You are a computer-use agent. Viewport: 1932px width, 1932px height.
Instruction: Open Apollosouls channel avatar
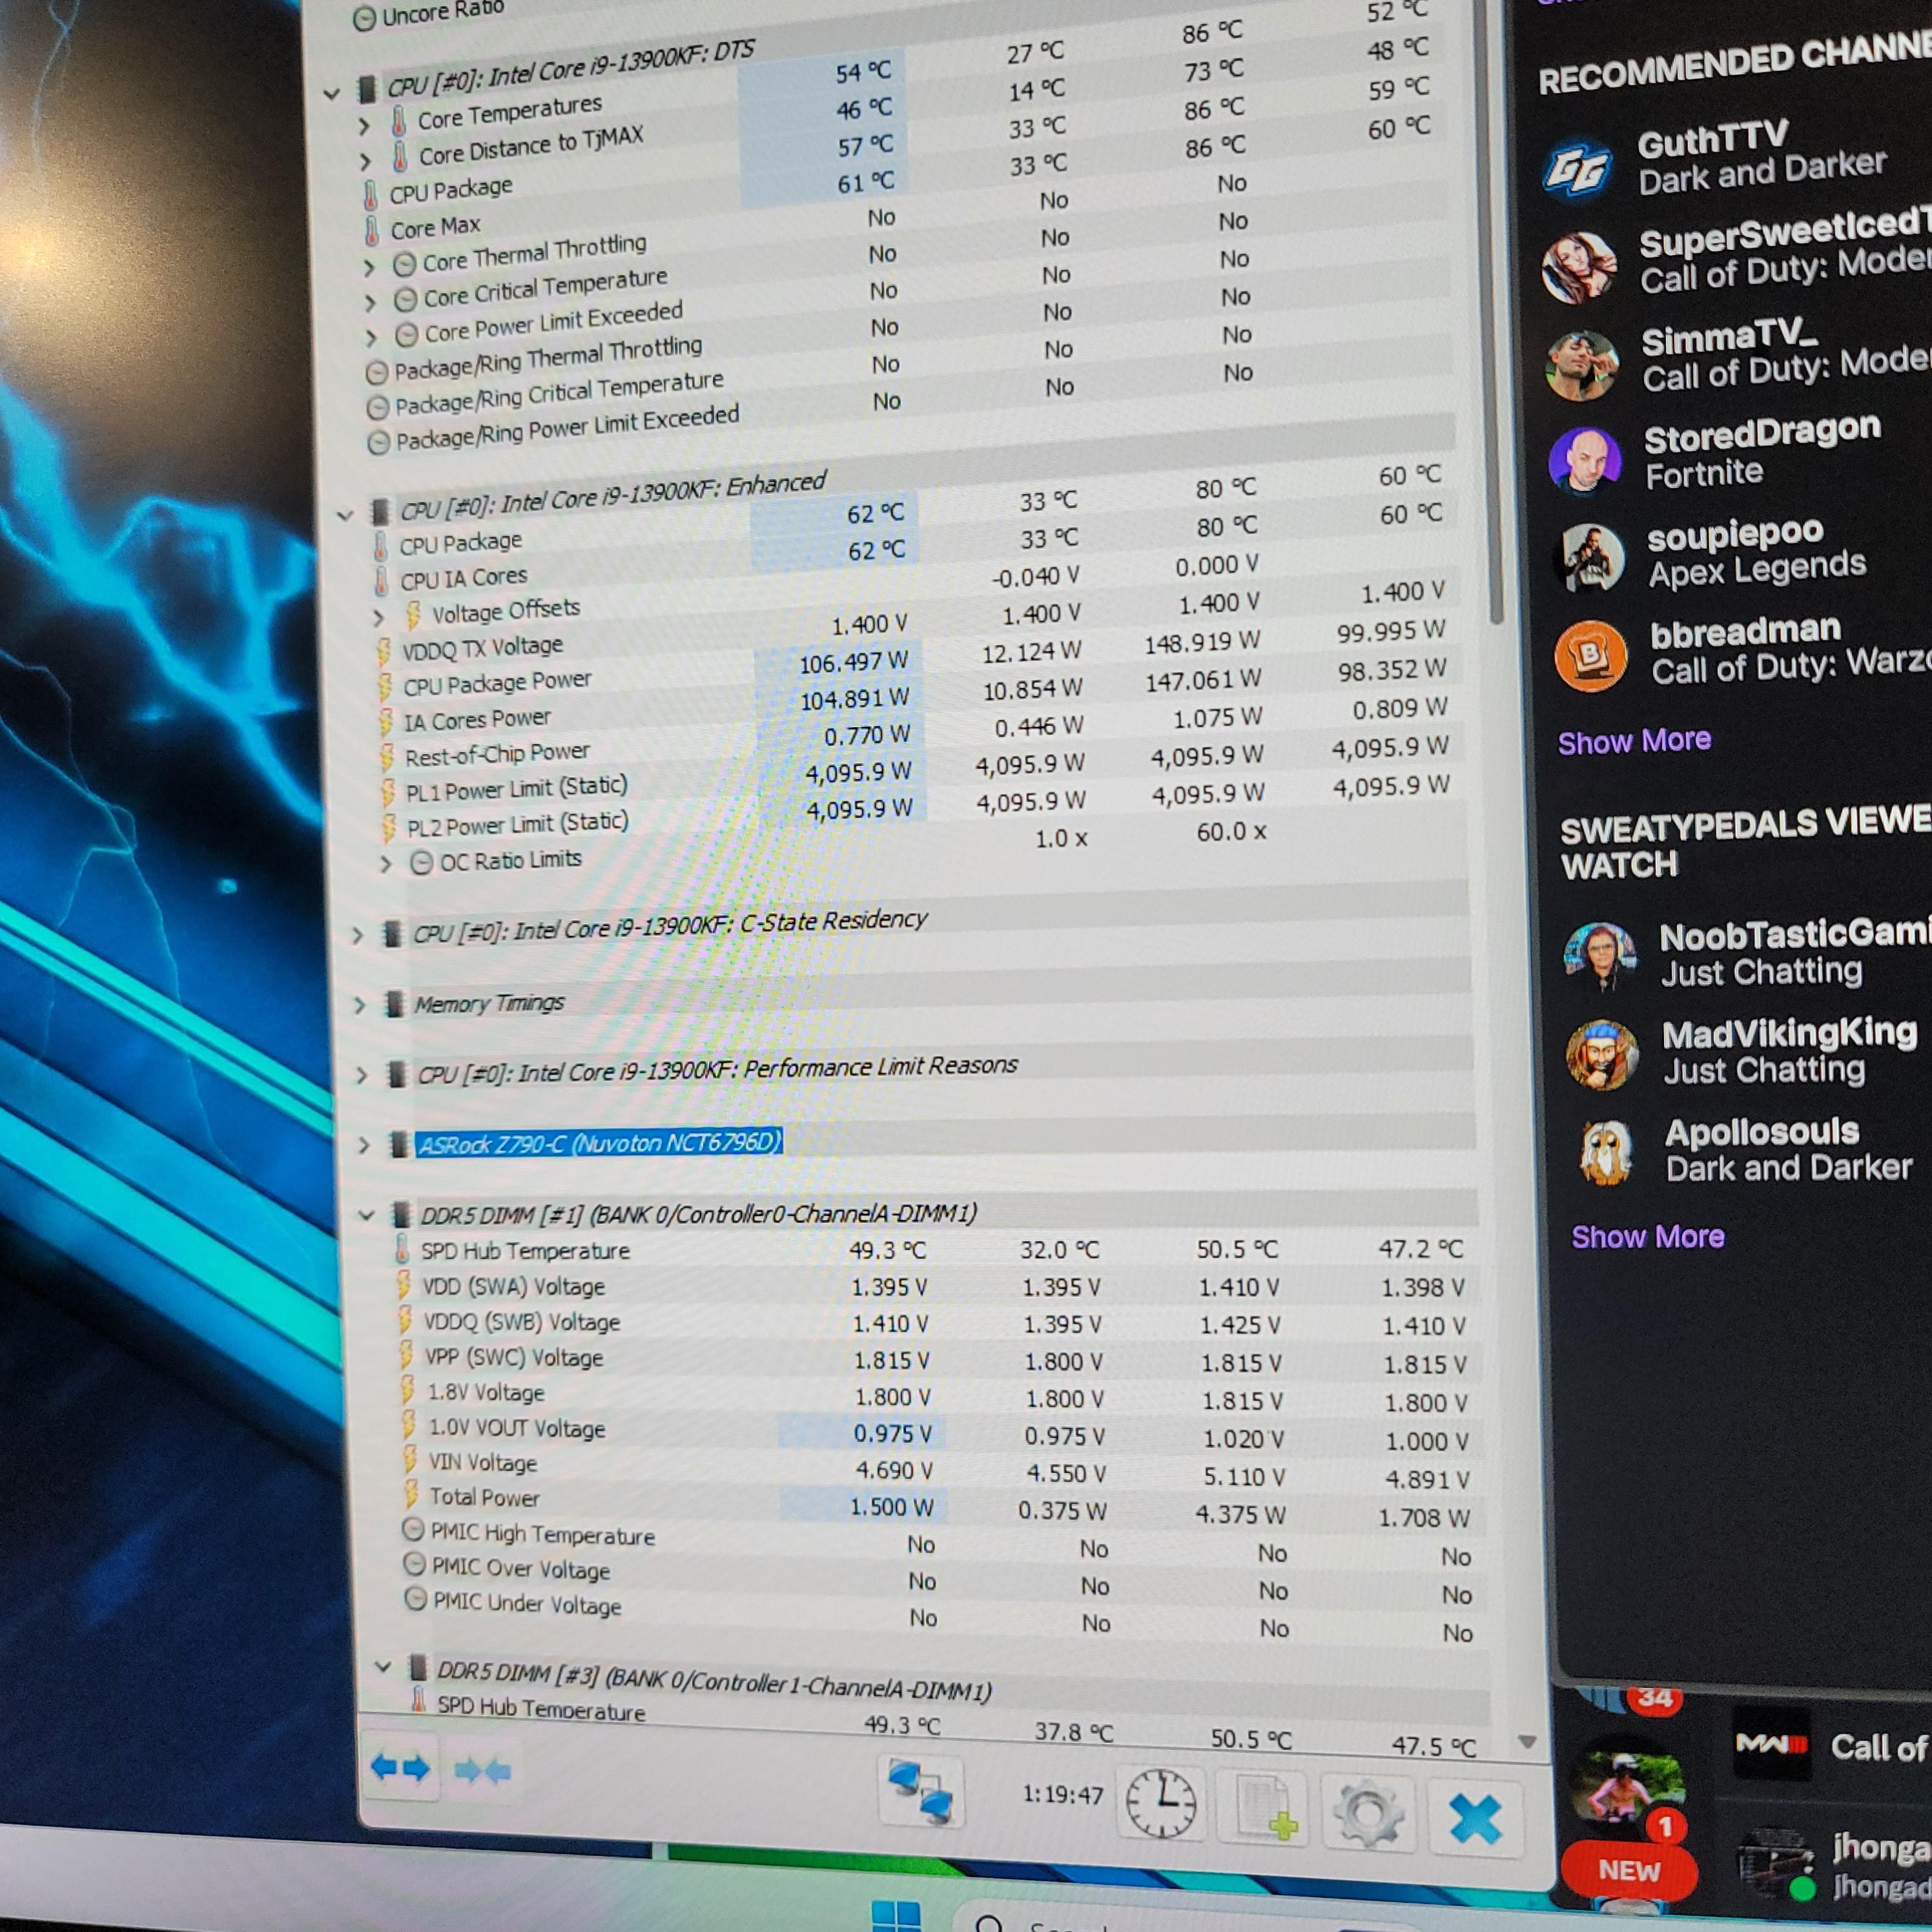[x=1605, y=1152]
